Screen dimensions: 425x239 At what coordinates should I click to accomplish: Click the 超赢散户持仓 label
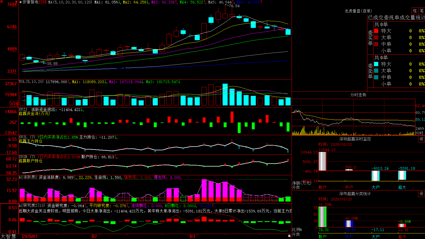click(31, 161)
